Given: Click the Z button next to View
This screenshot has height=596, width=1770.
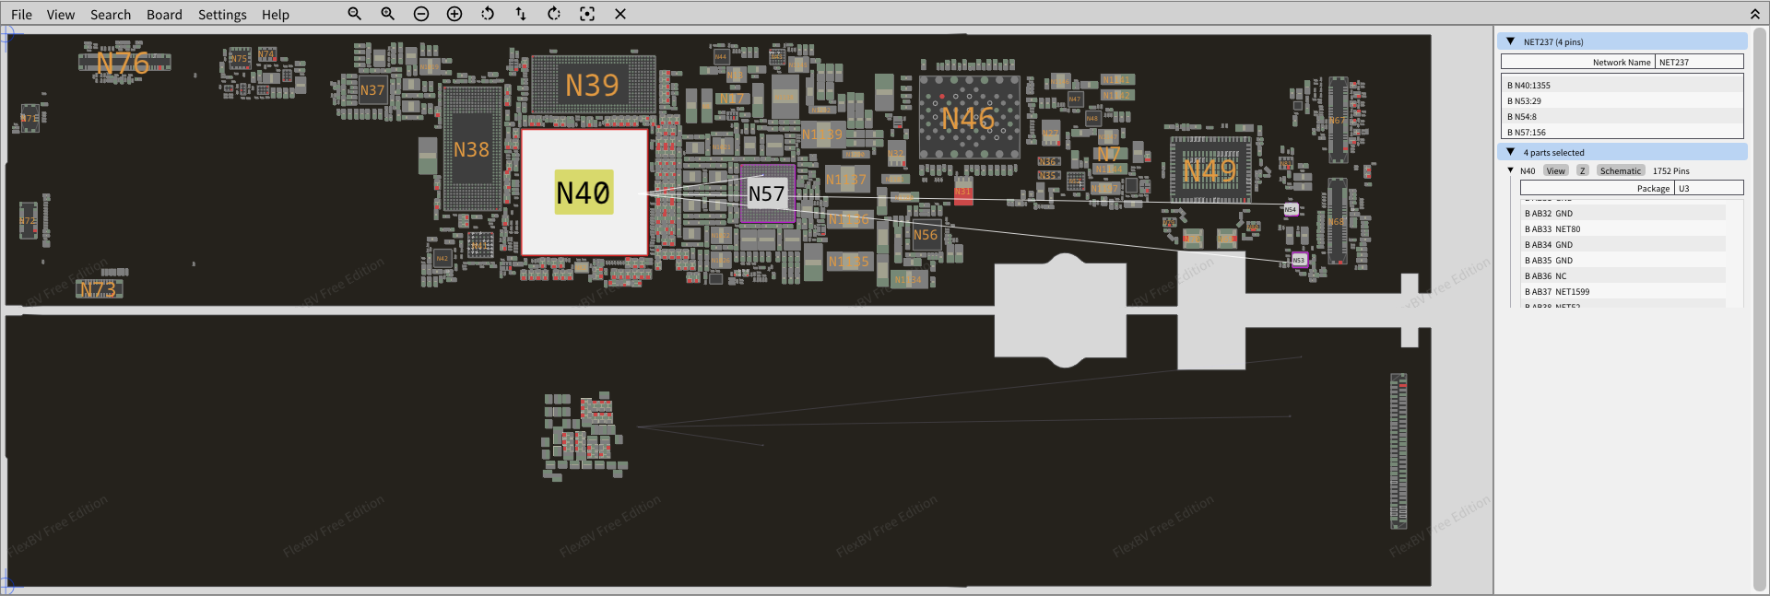Looking at the screenshot, I should point(1582,170).
